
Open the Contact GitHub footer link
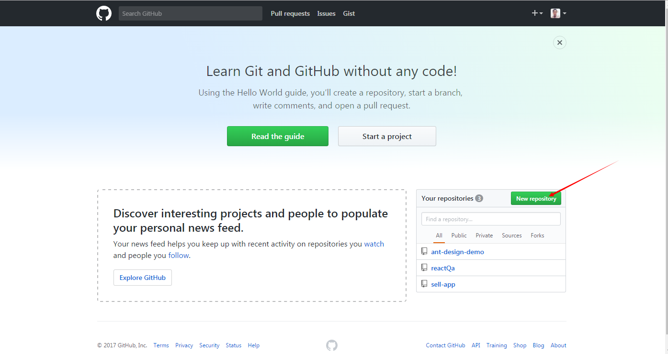coord(445,345)
